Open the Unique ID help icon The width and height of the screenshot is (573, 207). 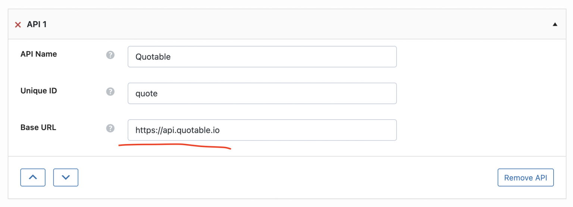(110, 92)
